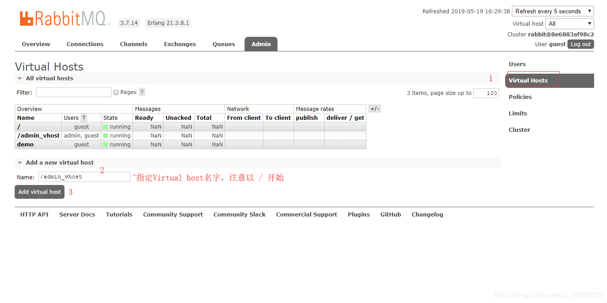607x303 pixels.
Task: Open Limits in the admin sidebar
Action: (518, 113)
